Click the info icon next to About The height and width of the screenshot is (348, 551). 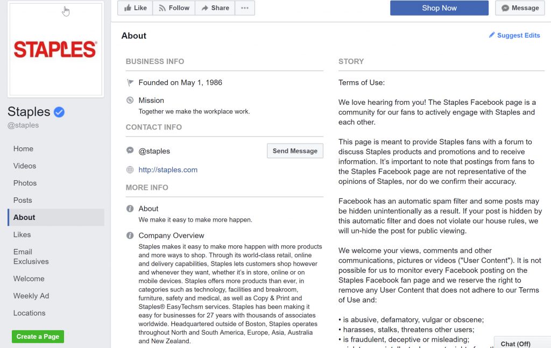(130, 209)
